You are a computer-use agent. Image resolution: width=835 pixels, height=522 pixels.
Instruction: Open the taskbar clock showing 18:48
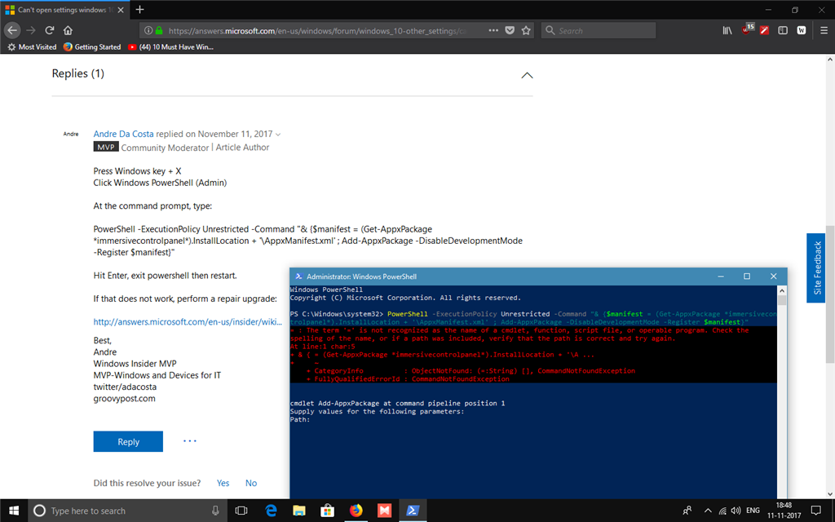[784, 511]
